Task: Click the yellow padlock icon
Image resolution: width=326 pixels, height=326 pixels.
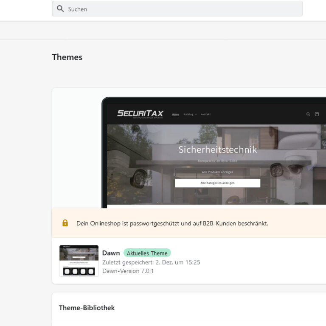Action: (x=65, y=223)
